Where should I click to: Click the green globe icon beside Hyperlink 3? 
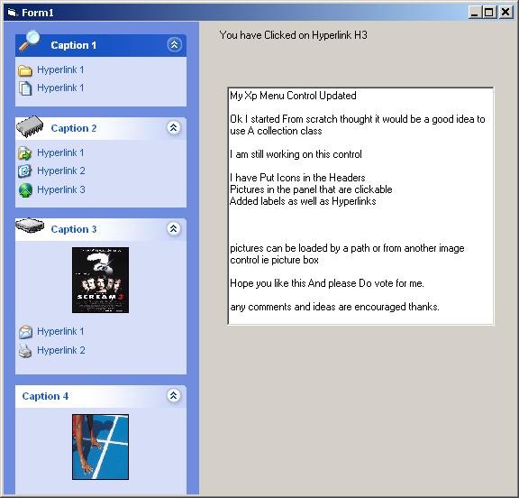pyautogui.click(x=25, y=190)
